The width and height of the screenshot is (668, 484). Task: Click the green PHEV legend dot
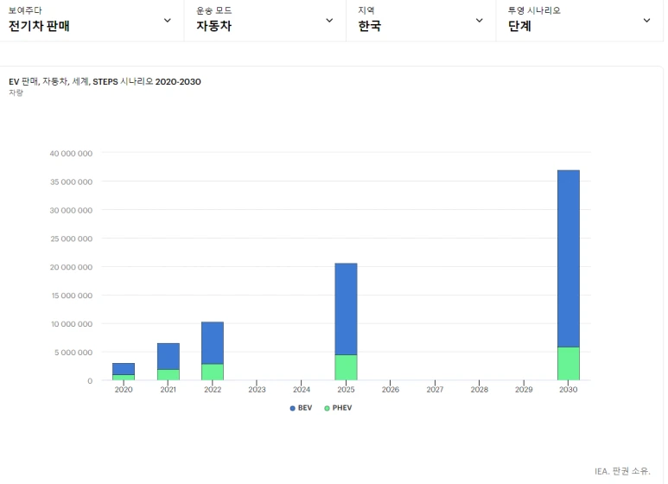[x=327, y=408]
